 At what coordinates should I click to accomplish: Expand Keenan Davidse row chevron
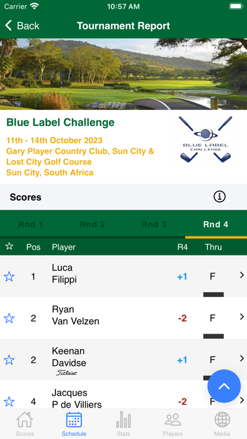point(242,358)
